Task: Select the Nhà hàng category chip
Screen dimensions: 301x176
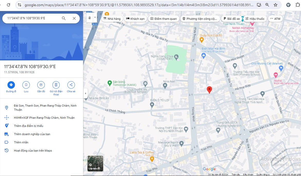Action: pos(112,19)
